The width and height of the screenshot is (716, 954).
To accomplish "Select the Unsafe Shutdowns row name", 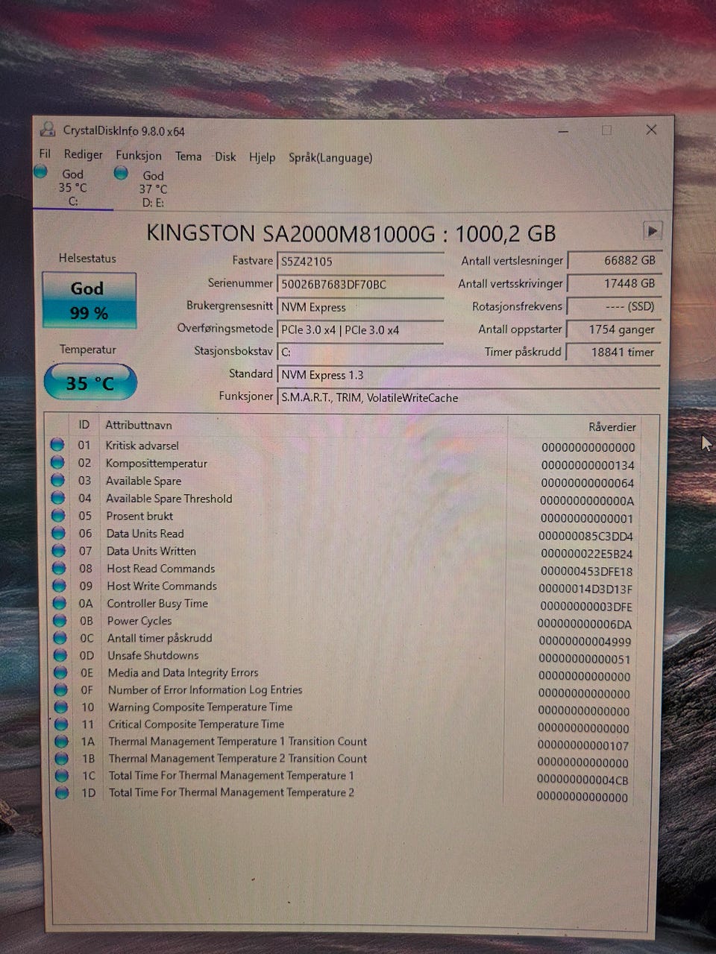I will pos(153,655).
